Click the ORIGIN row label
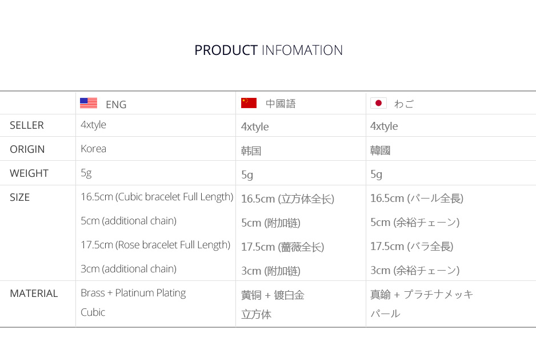 (x=27, y=149)
